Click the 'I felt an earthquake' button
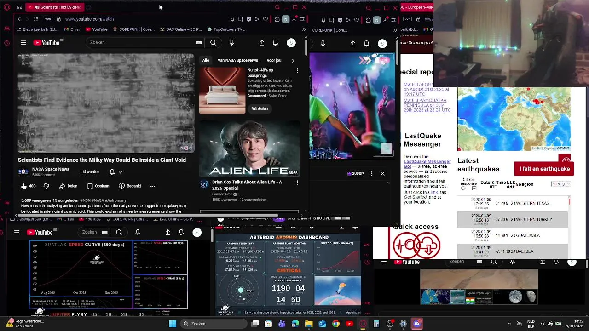This screenshot has width=589, height=331. click(544, 169)
